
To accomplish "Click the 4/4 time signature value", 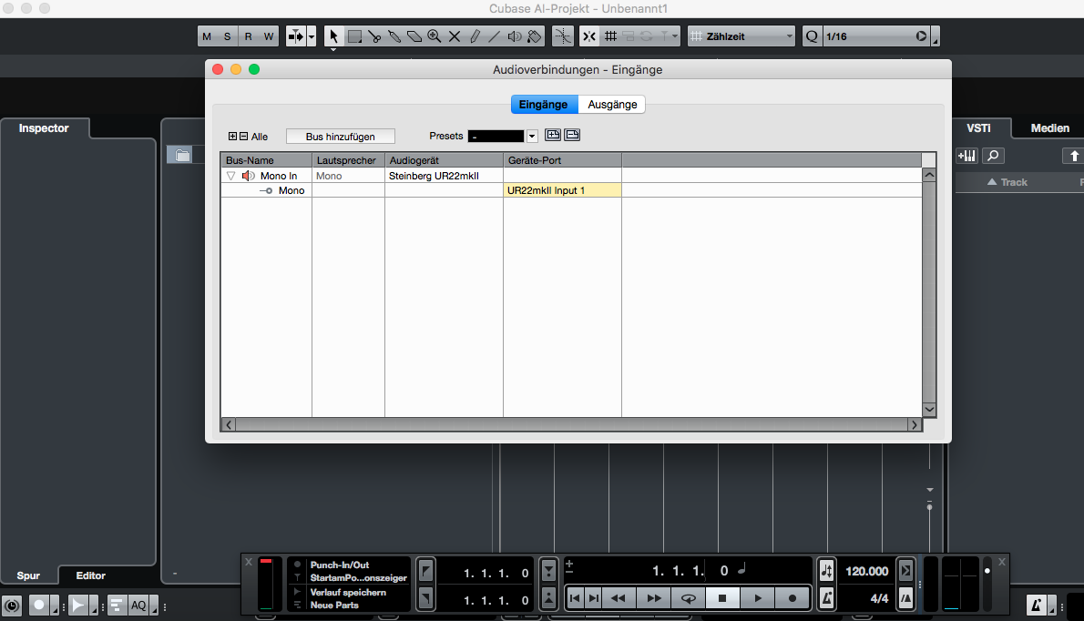I will [879, 598].
